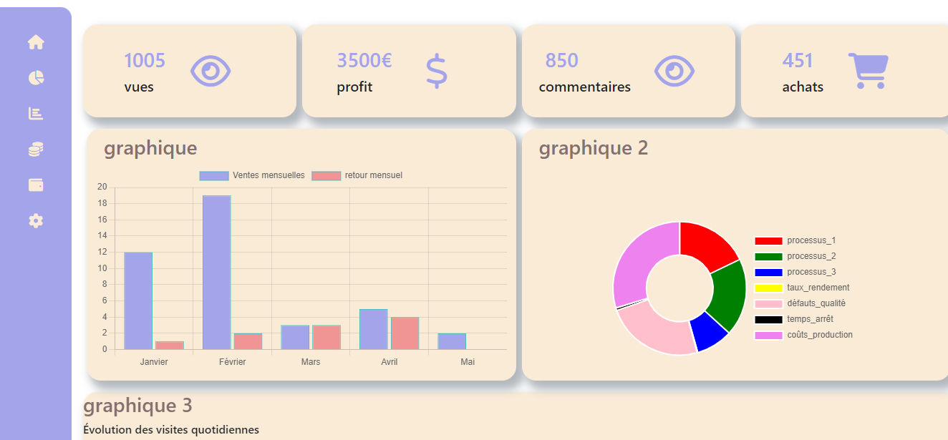Open the bar chart sidebar icon
Viewport: 948px width, 440px height.
coord(36,113)
